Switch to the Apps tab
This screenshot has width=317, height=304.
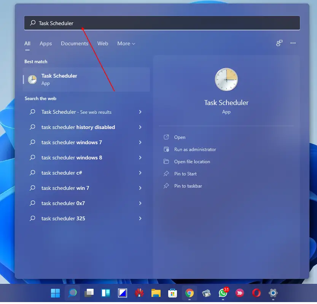[x=46, y=43]
